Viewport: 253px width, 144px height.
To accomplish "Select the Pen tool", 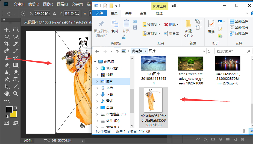I will [7, 79].
